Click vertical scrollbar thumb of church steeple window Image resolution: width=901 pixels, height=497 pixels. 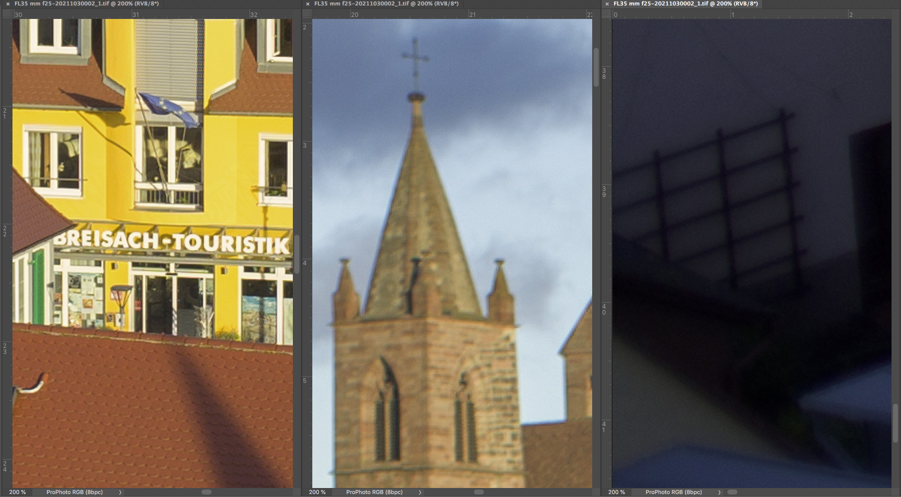[x=596, y=67]
